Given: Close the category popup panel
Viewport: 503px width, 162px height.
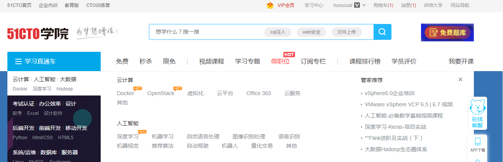Looking at the screenshot, I should click(x=460, y=80).
